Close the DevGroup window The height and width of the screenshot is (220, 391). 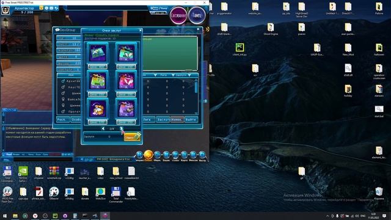198,29
